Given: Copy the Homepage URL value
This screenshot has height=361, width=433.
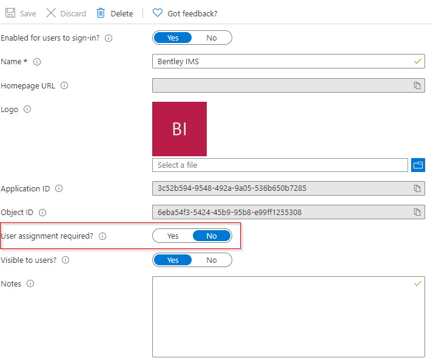Looking at the screenshot, I should [x=417, y=85].
